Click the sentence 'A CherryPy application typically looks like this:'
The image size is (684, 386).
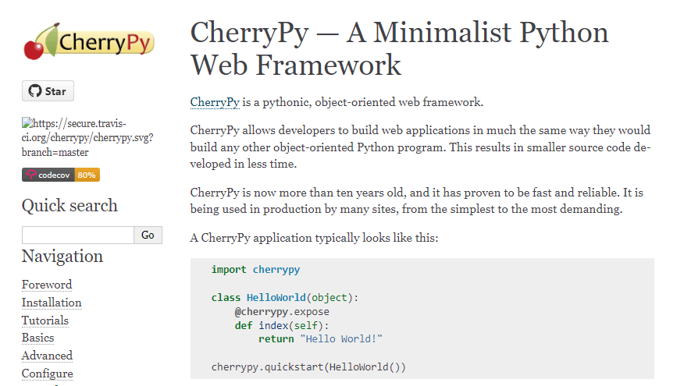pos(314,238)
